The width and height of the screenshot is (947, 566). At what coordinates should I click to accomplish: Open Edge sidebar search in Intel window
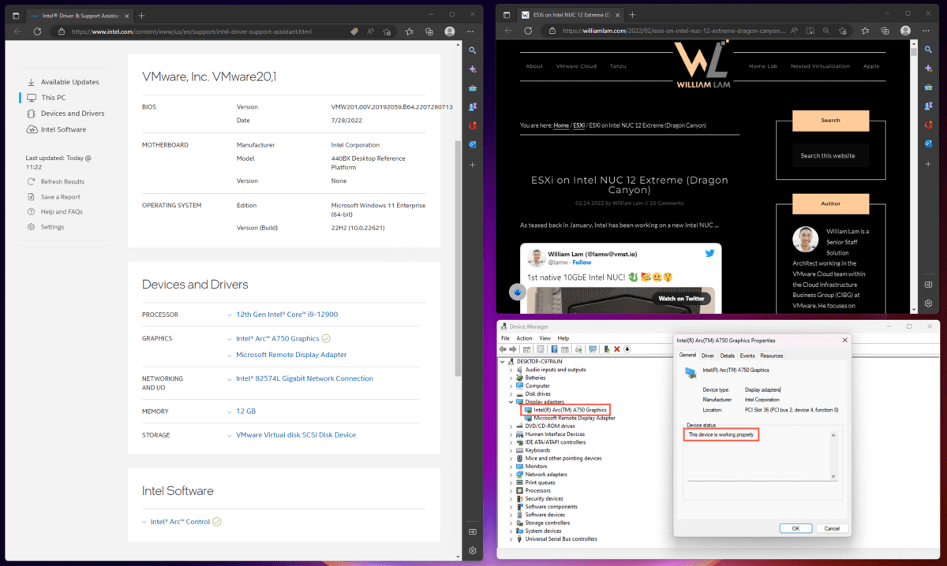pyautogui.click(x=472, y=50)
